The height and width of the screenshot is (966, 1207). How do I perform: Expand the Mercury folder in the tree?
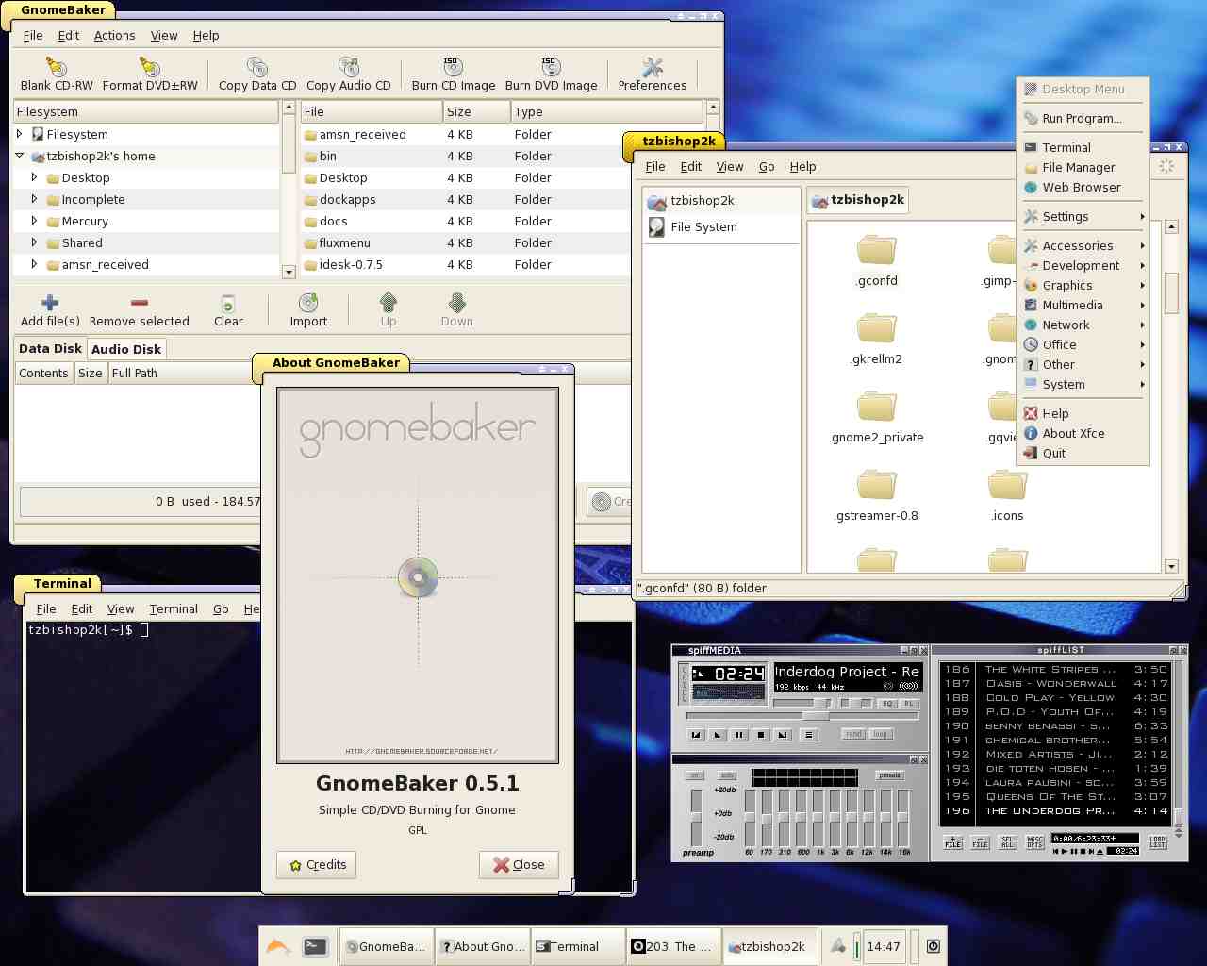pos(34,221)
